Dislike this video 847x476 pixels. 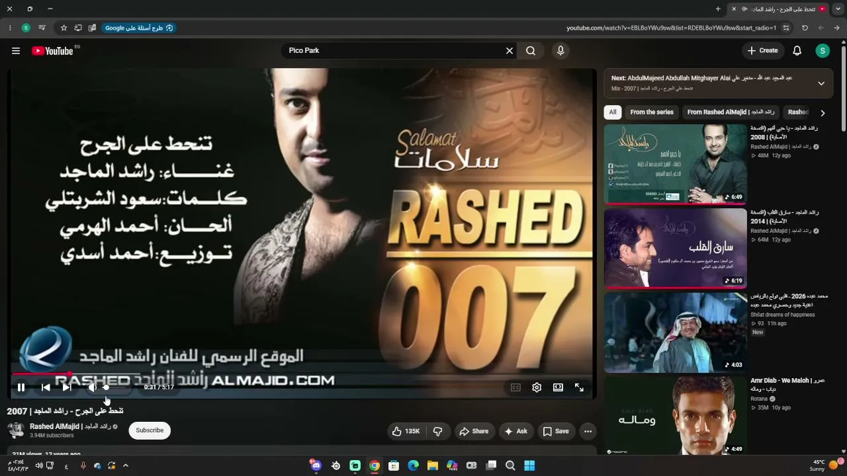pyautogui.click(x=437, y=431)
